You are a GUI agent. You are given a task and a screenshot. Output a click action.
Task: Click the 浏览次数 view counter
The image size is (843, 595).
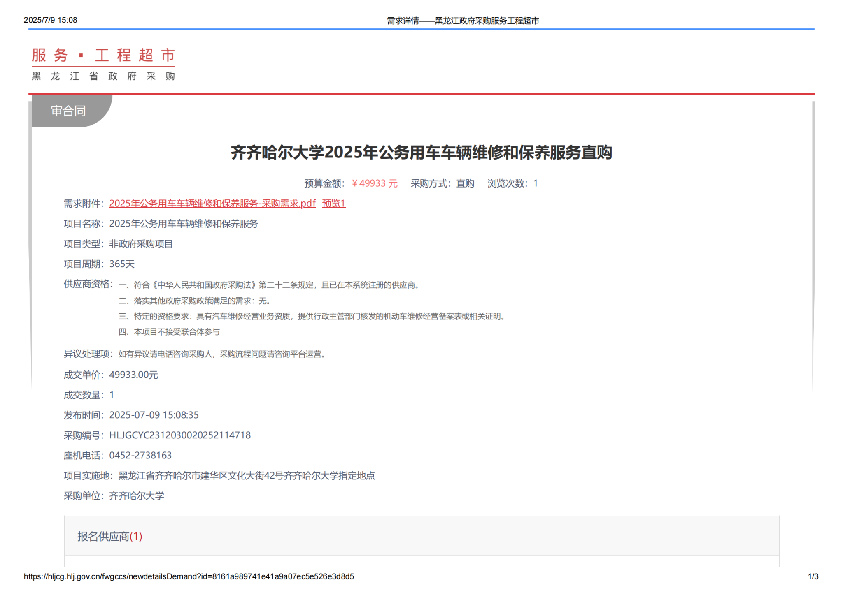pyautogui.click(x=512, y=183)
